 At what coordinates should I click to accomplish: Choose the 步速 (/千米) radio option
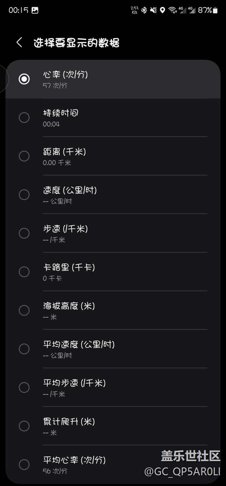pos(24,233)
